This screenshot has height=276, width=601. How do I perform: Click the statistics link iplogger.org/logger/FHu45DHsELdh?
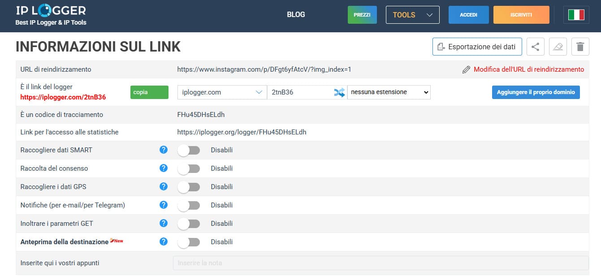click(x=242, y=132)
